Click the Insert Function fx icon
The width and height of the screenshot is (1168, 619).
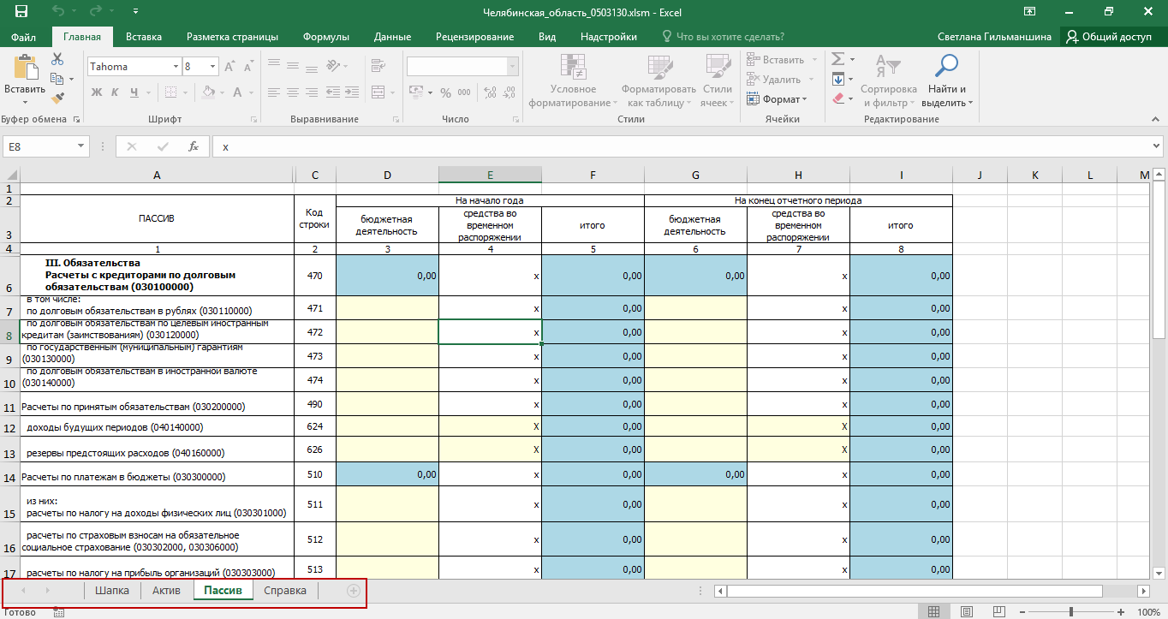194,146
